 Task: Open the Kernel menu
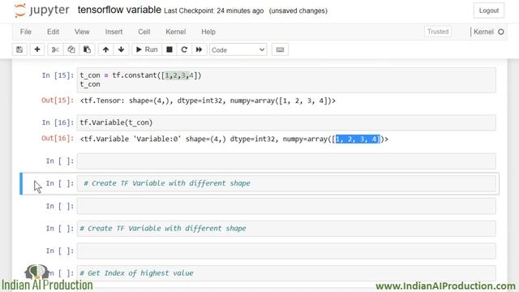tap(175, 32)
